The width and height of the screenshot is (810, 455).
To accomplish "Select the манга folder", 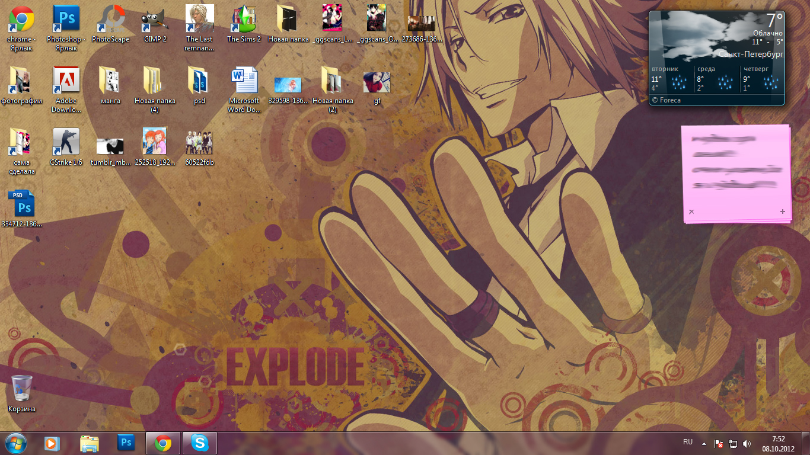I will pos(110,85).
